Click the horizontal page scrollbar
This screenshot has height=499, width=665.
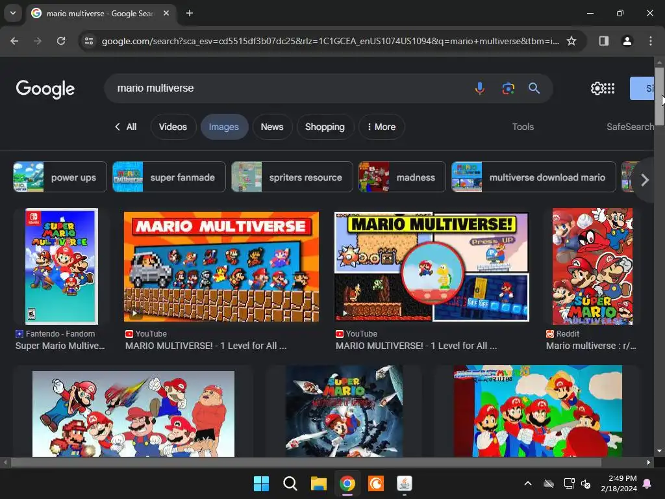[306, 462]
